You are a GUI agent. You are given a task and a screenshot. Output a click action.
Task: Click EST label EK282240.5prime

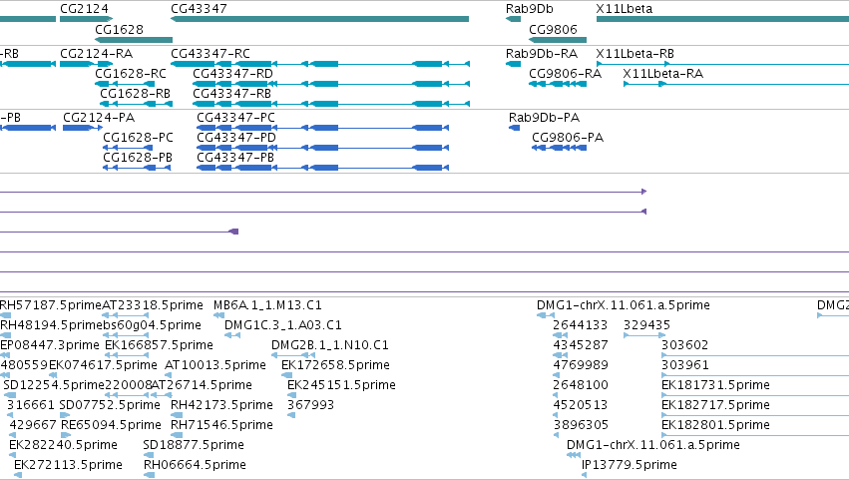[x=63, y=445]
